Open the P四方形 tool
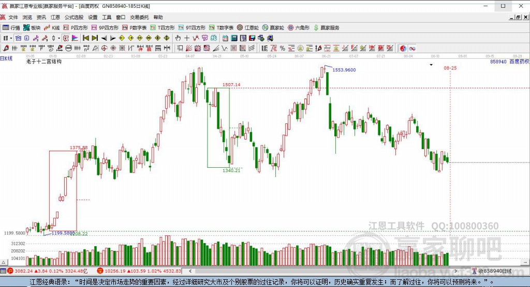This screenshot has height=287, width=530. click(x=76, y=28)
